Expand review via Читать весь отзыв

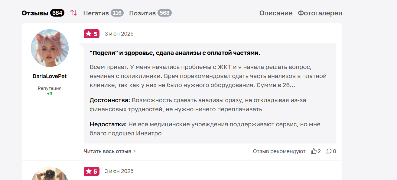click(x=107, y=151)
